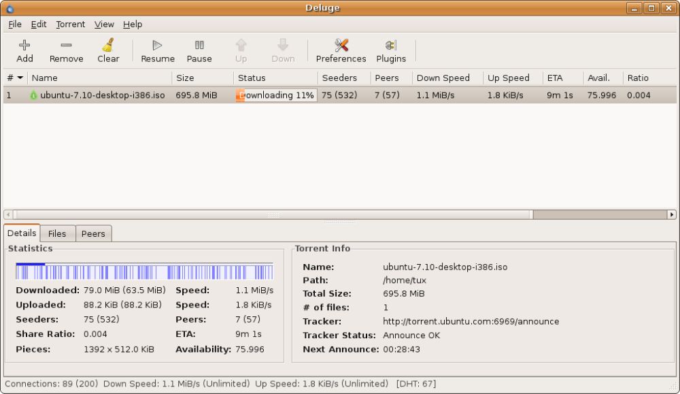Click the 1.1 MiB/s down speed cell
Viewport: 680px width, 394px height.
click(x=435, y=95)
